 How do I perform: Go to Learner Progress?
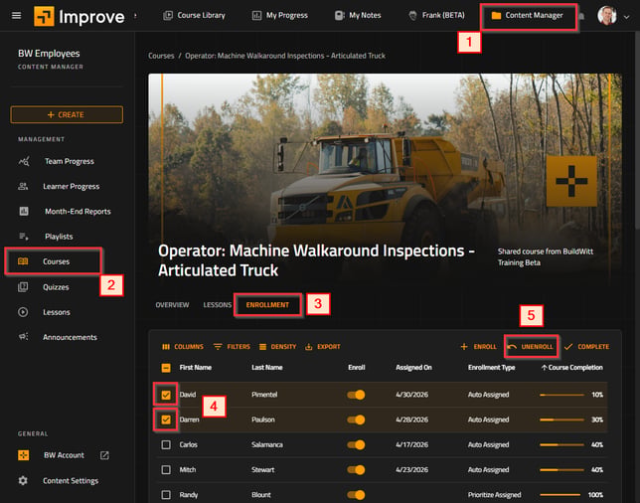pyautogui.click(x=71, y=187)
